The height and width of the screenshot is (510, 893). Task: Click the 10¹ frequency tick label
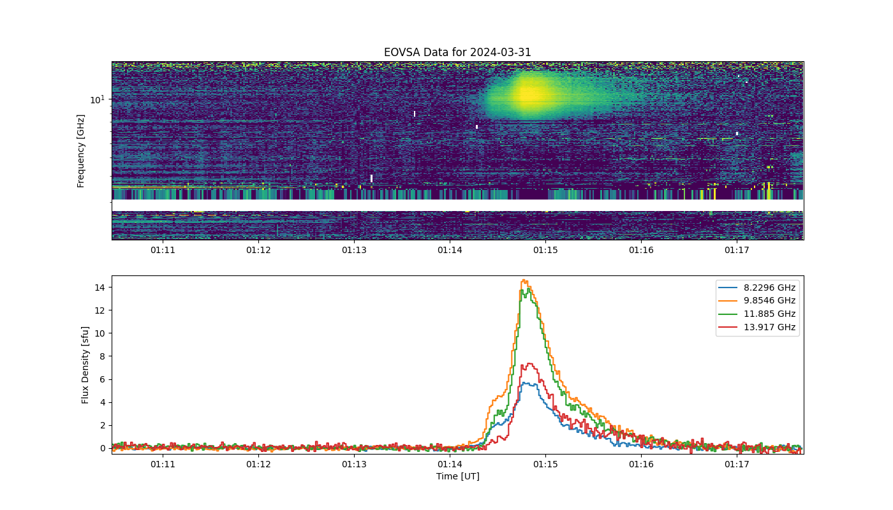[97, 99]
